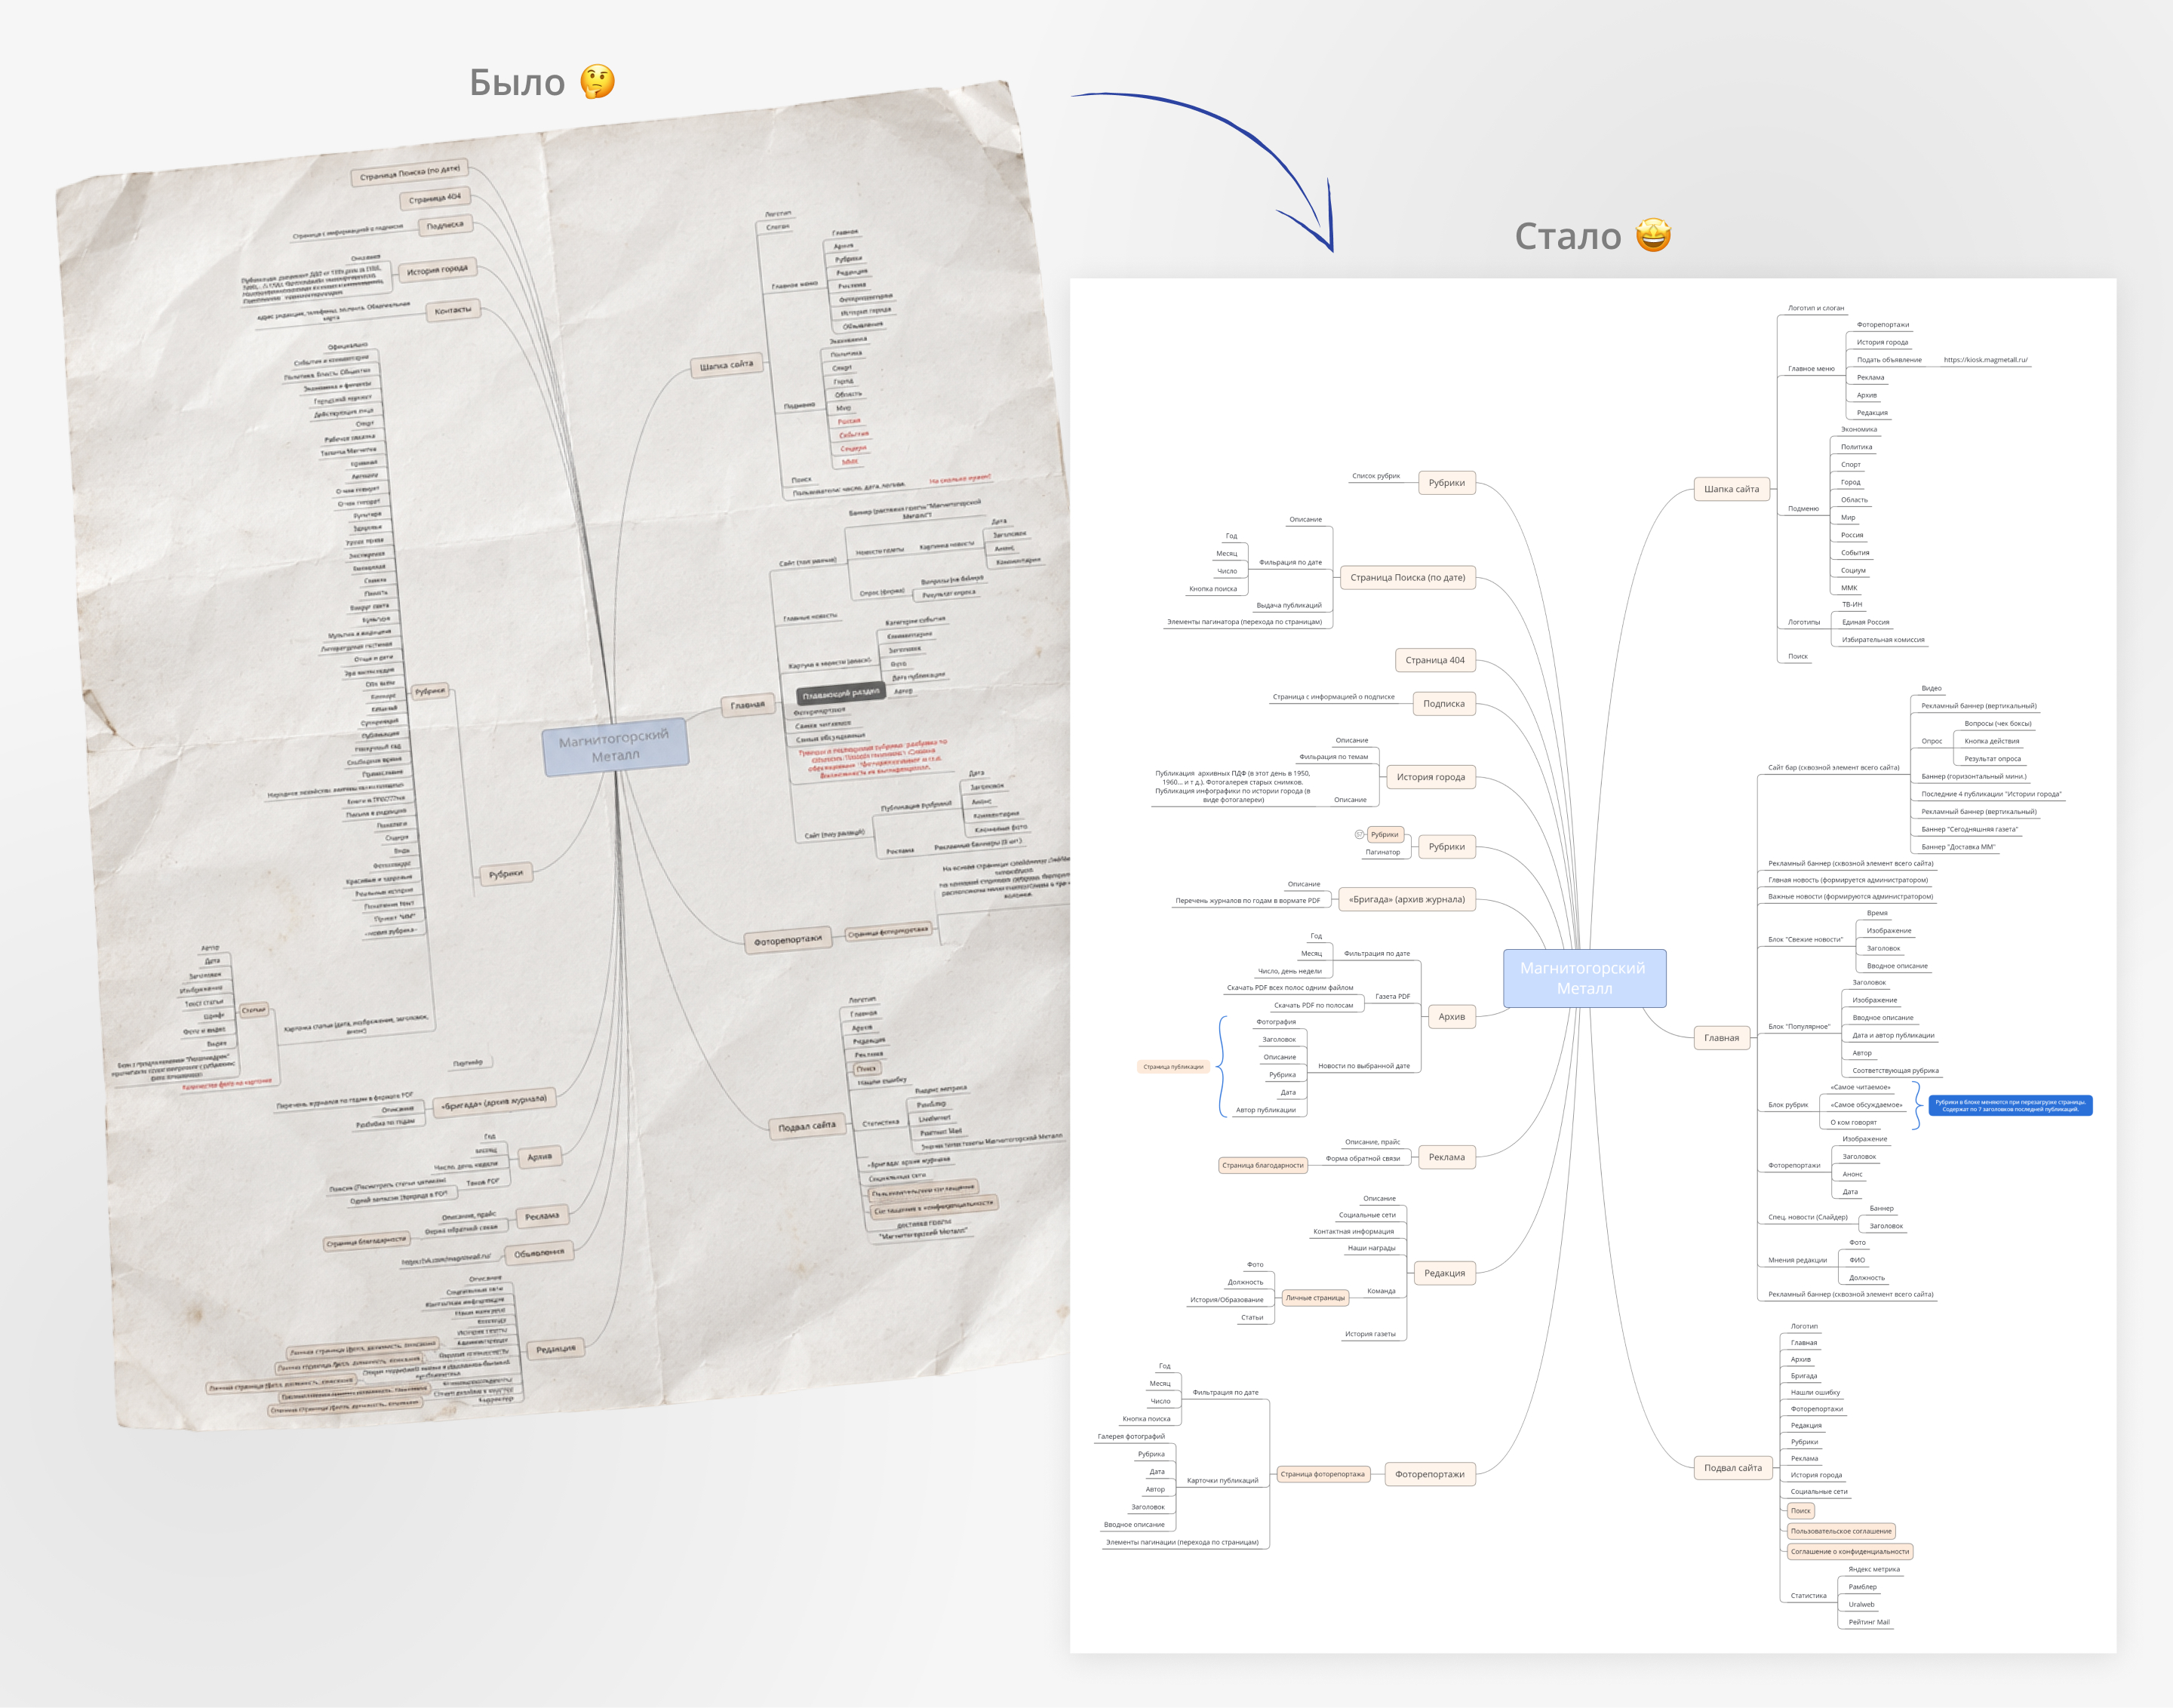The image size is (2173, 1708).
Task: Click the Галерея фотографий item
Action: point(1130,1436)
